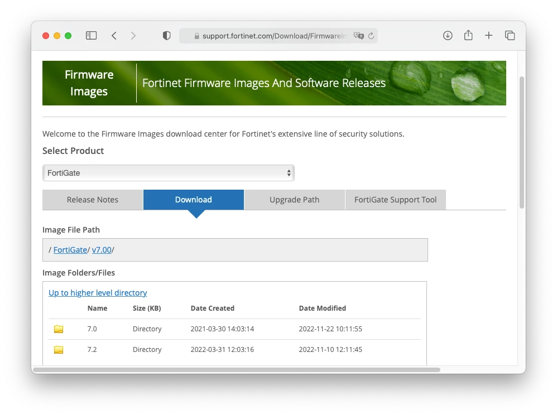This screenshot has height=415, width=557.
Task: Click the Image Folders/Files label
Action: click(x=79, y=273)
